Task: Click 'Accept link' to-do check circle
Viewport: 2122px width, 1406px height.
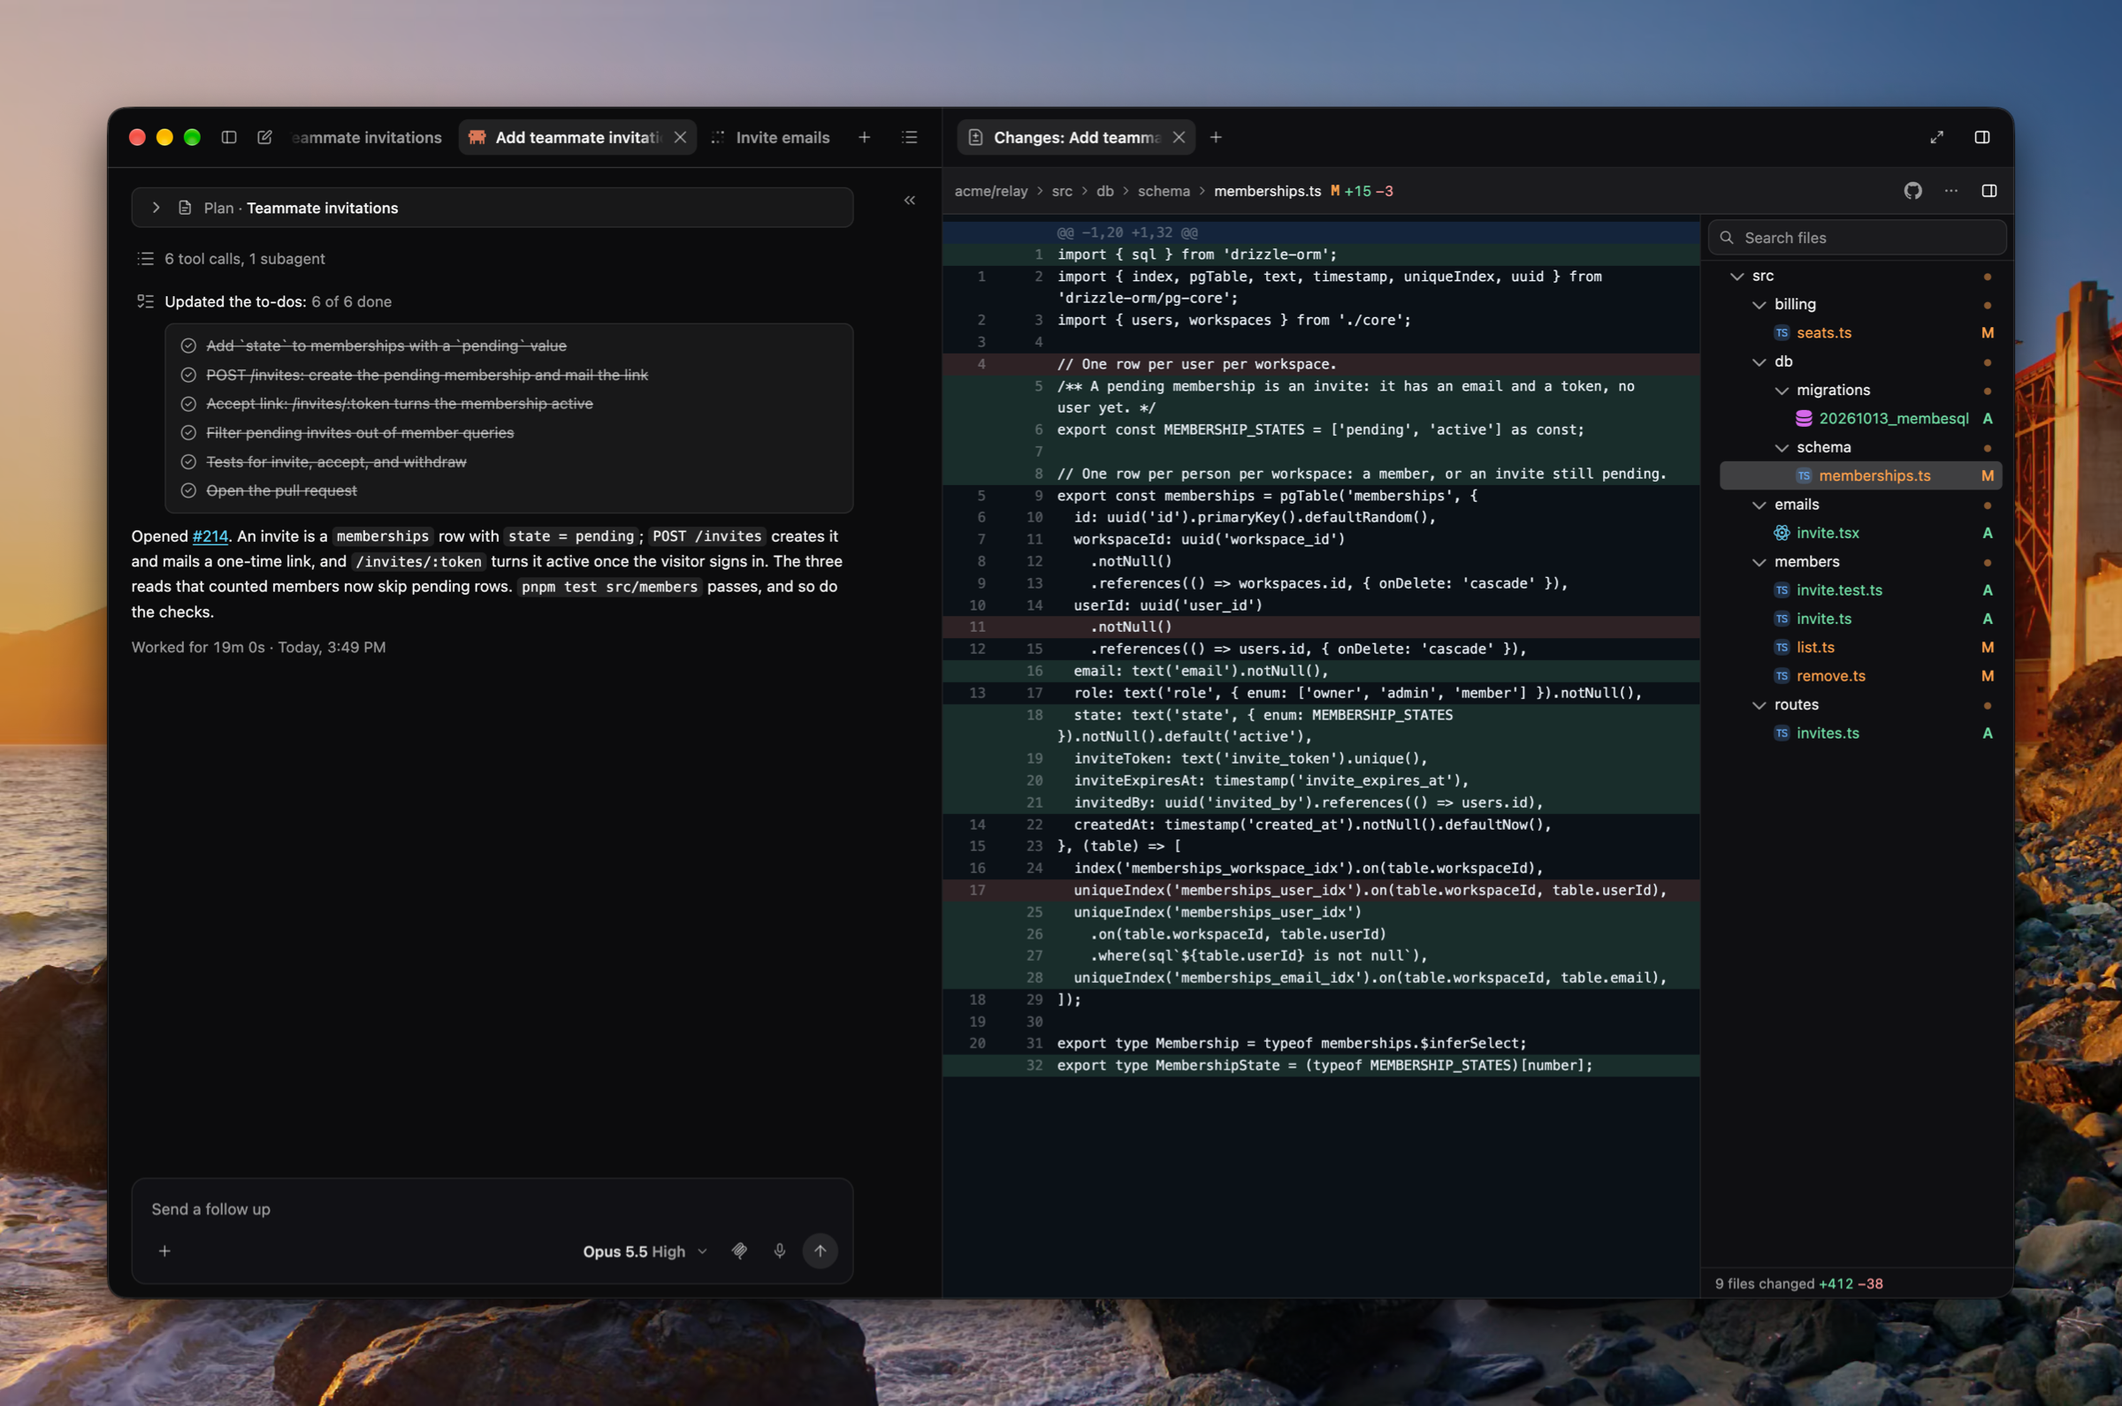Action: point(188,404)
